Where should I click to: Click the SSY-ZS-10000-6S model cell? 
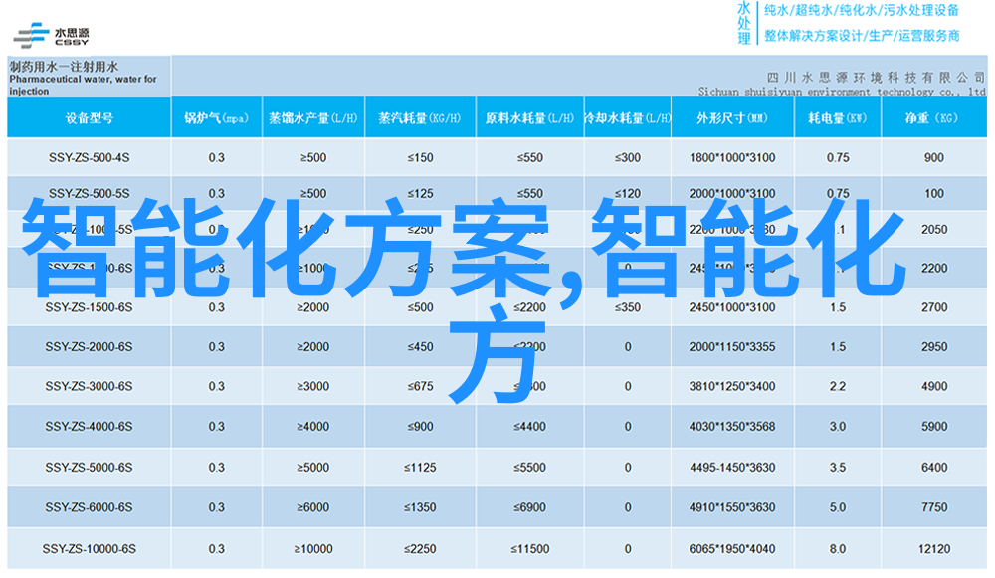(x=89, y=549)
